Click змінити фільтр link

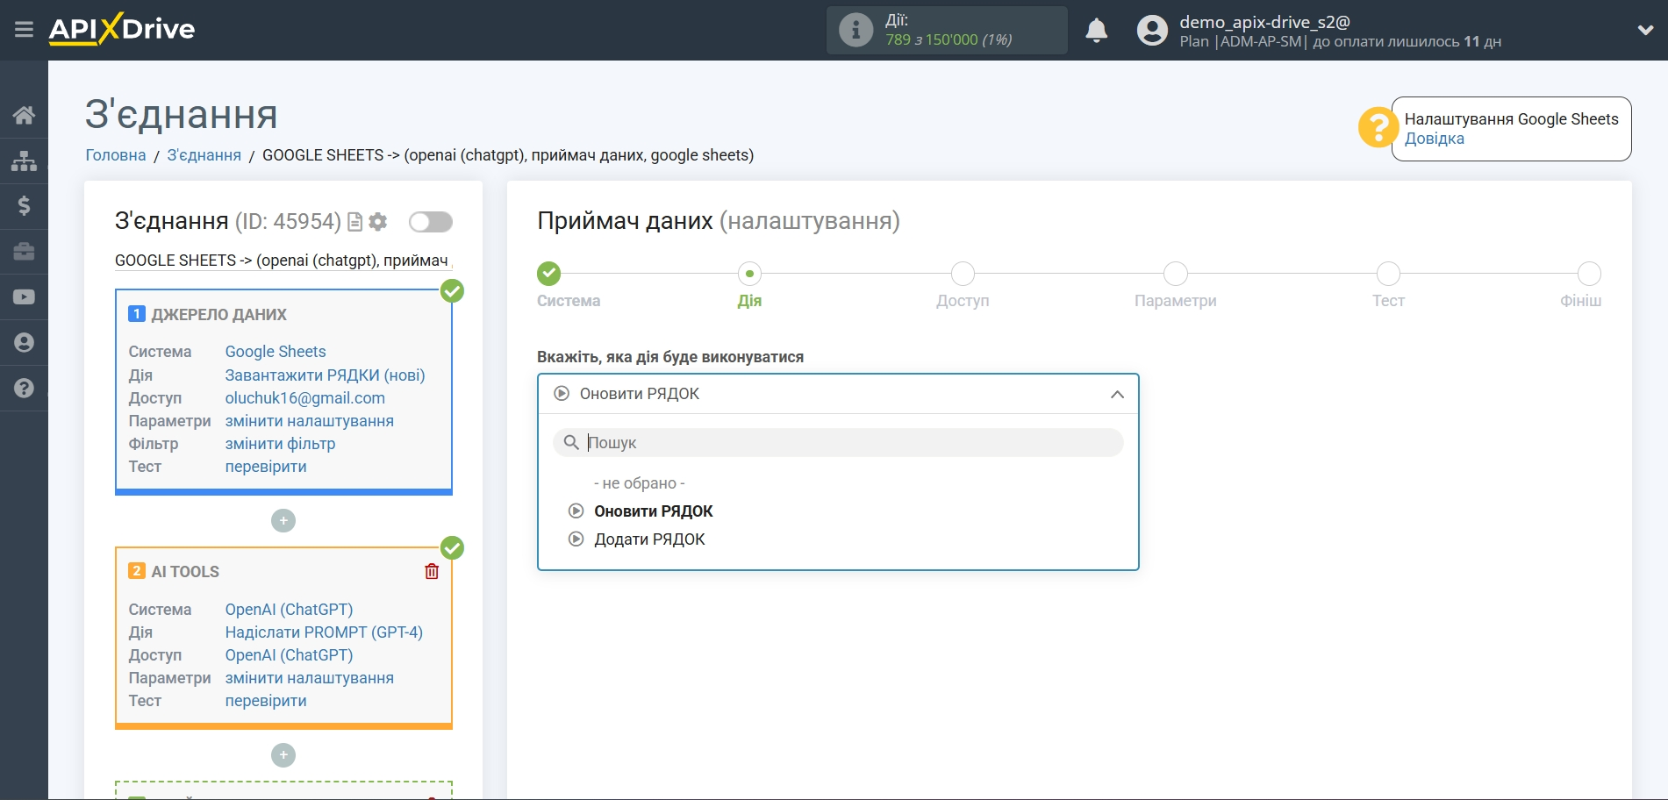(x=281, y=444)
